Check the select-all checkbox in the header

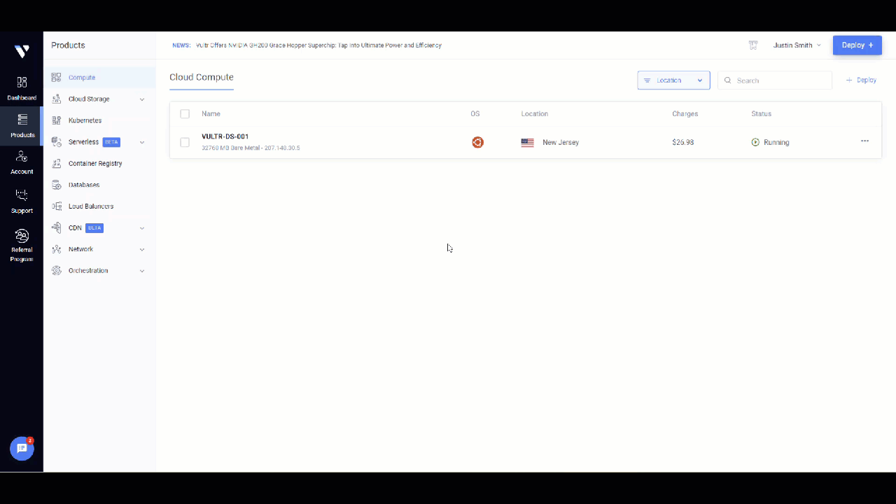(185, 113)
